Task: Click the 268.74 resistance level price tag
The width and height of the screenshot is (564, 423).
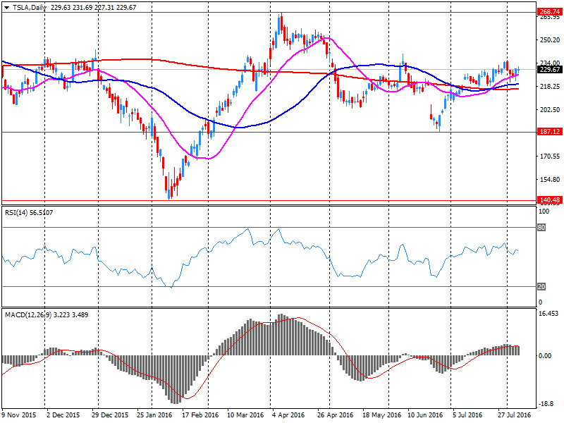Action: coord(549,12)
